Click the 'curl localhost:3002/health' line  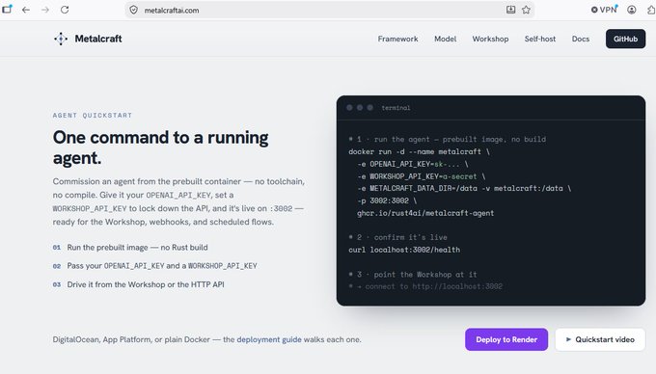click(404, 250)
